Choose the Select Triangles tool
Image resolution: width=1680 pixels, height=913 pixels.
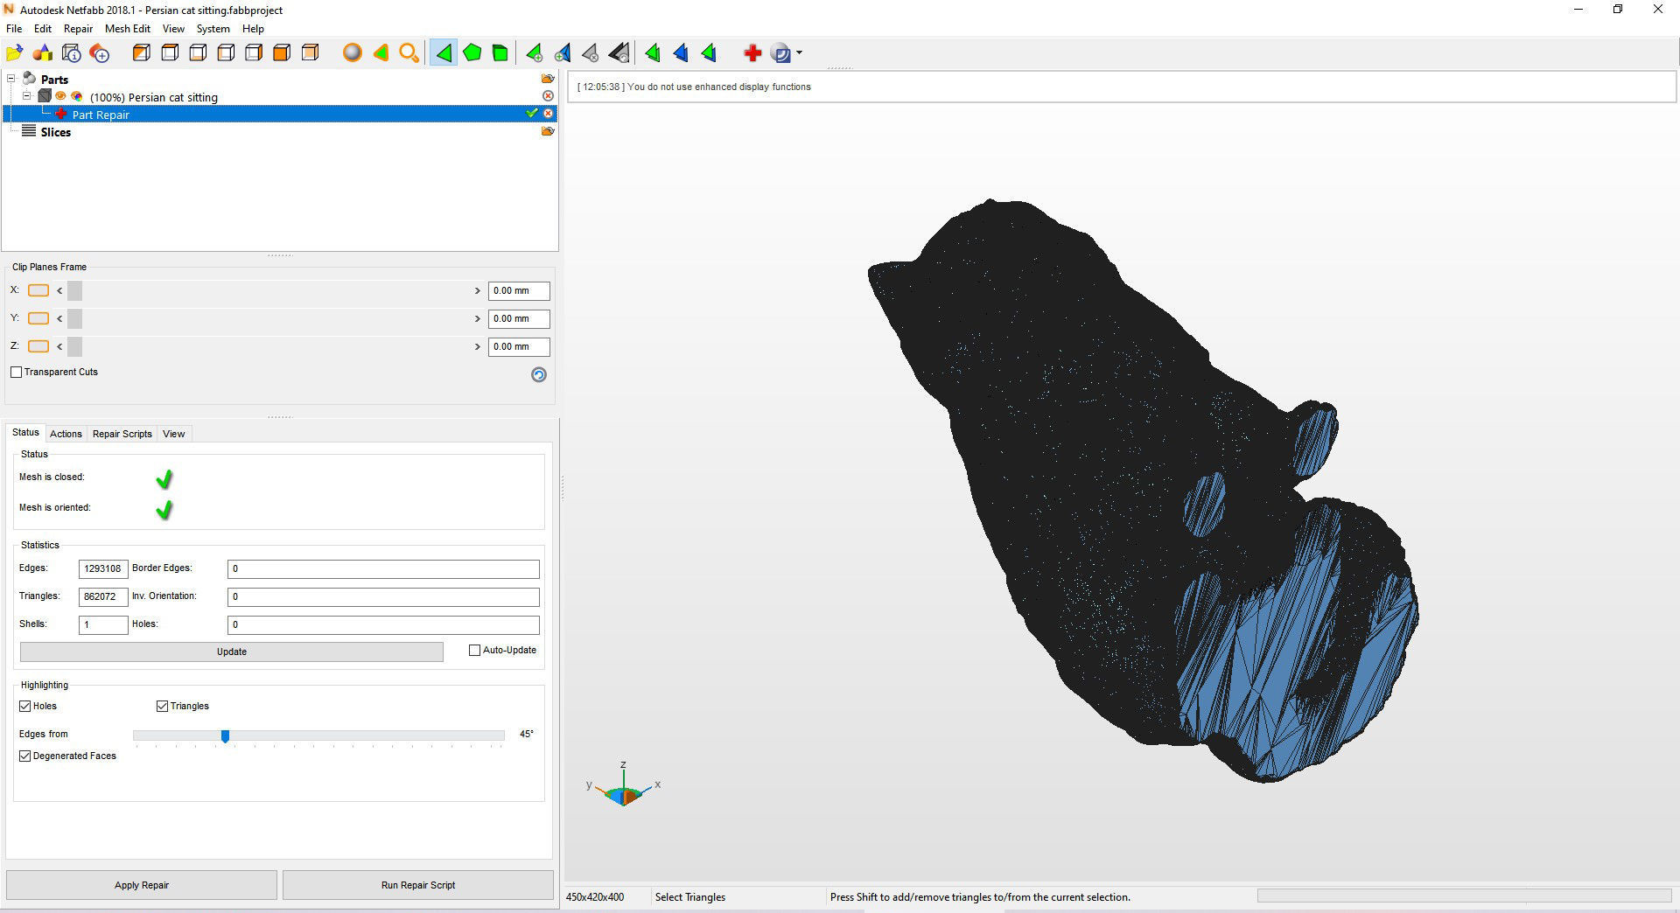444,53
